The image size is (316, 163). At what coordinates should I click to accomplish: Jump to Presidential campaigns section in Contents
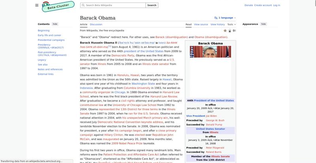[x=51, y=40]
